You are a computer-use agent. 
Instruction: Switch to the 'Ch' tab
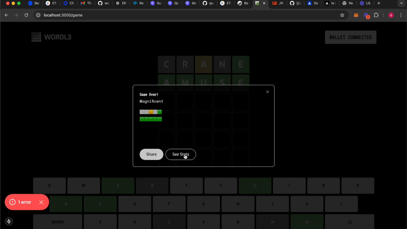68,3
